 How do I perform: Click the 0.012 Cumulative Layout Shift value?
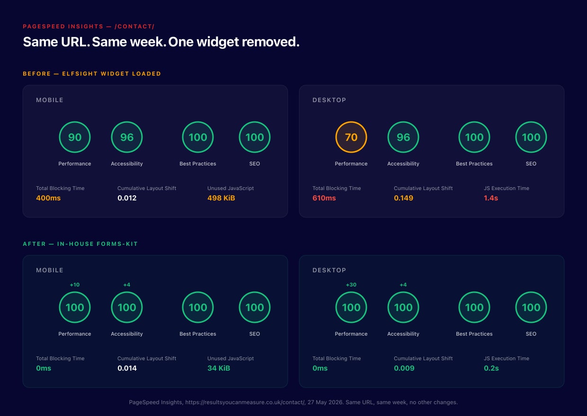tap(127, 198)
